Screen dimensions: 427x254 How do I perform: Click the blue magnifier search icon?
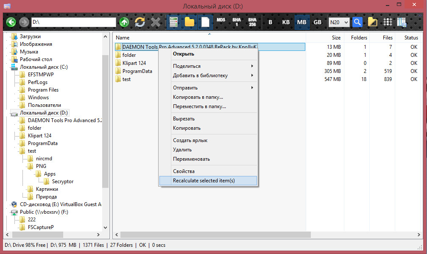pyautogui.click(x=357, y=22)
